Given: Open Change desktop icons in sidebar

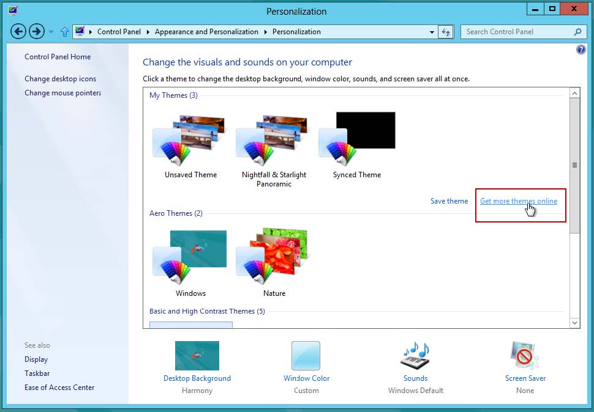Looking at the screenshot, I should (x=60, y=79).
